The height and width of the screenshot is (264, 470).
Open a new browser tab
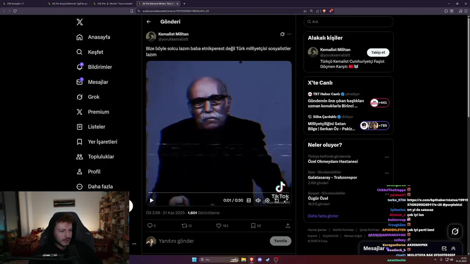[184, 4]
